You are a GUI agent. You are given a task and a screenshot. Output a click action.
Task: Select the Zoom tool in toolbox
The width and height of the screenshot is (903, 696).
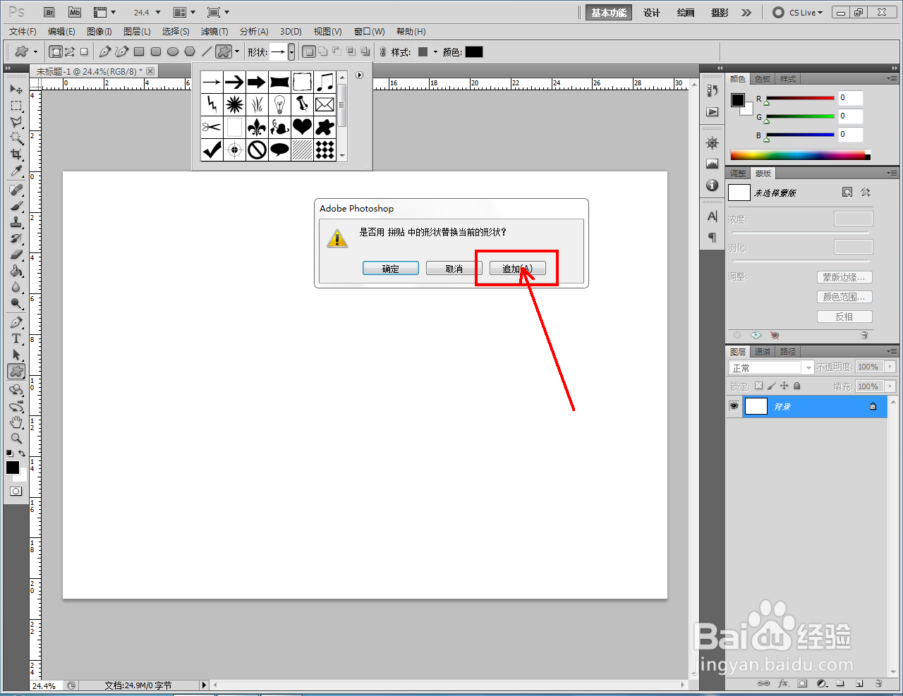tap(16, 439)
